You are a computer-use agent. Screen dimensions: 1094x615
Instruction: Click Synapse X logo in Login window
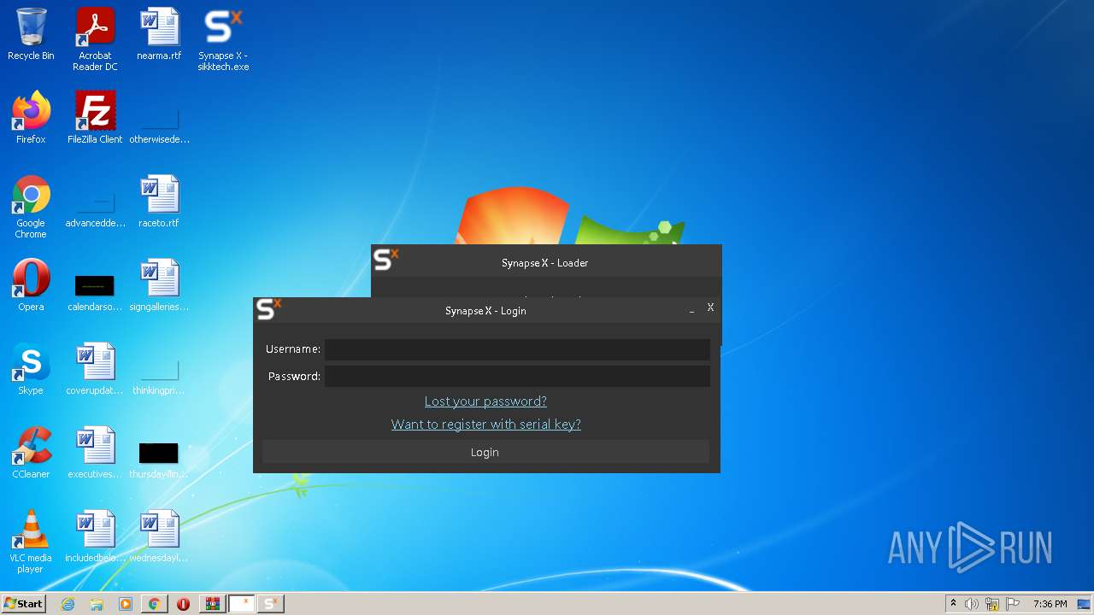click(268, 309)
